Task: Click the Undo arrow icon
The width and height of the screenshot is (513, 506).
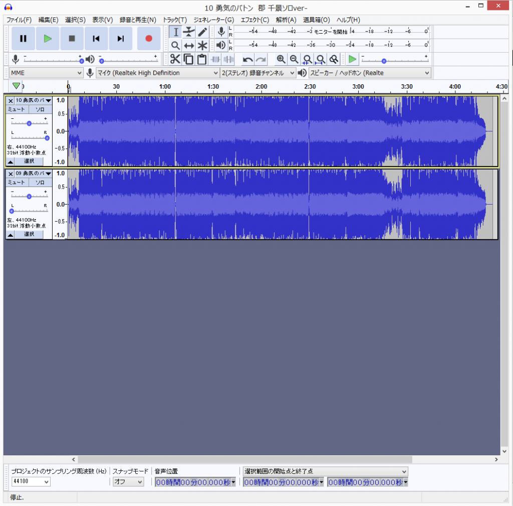Action: coord(247,59)
